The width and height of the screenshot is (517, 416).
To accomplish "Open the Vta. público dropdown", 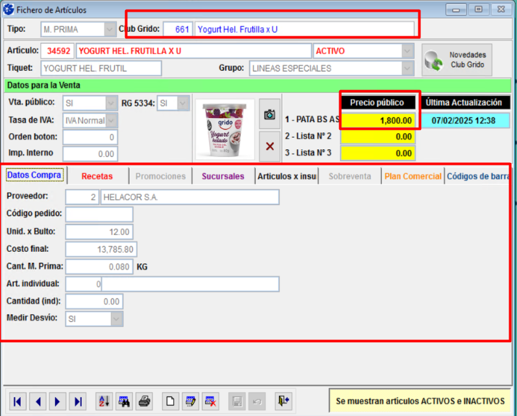I will [x=112, y=103].
